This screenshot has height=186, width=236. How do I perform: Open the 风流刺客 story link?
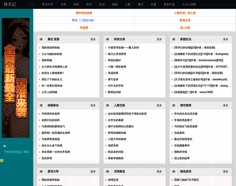point(113,73)
